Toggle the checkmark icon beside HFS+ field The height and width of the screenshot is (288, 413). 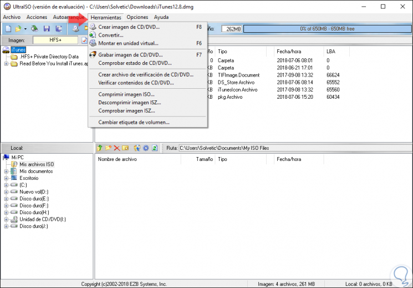coord(84,41)
